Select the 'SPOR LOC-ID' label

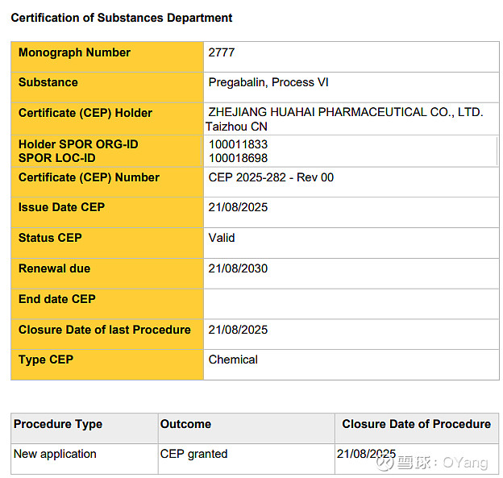pos(56,158)
